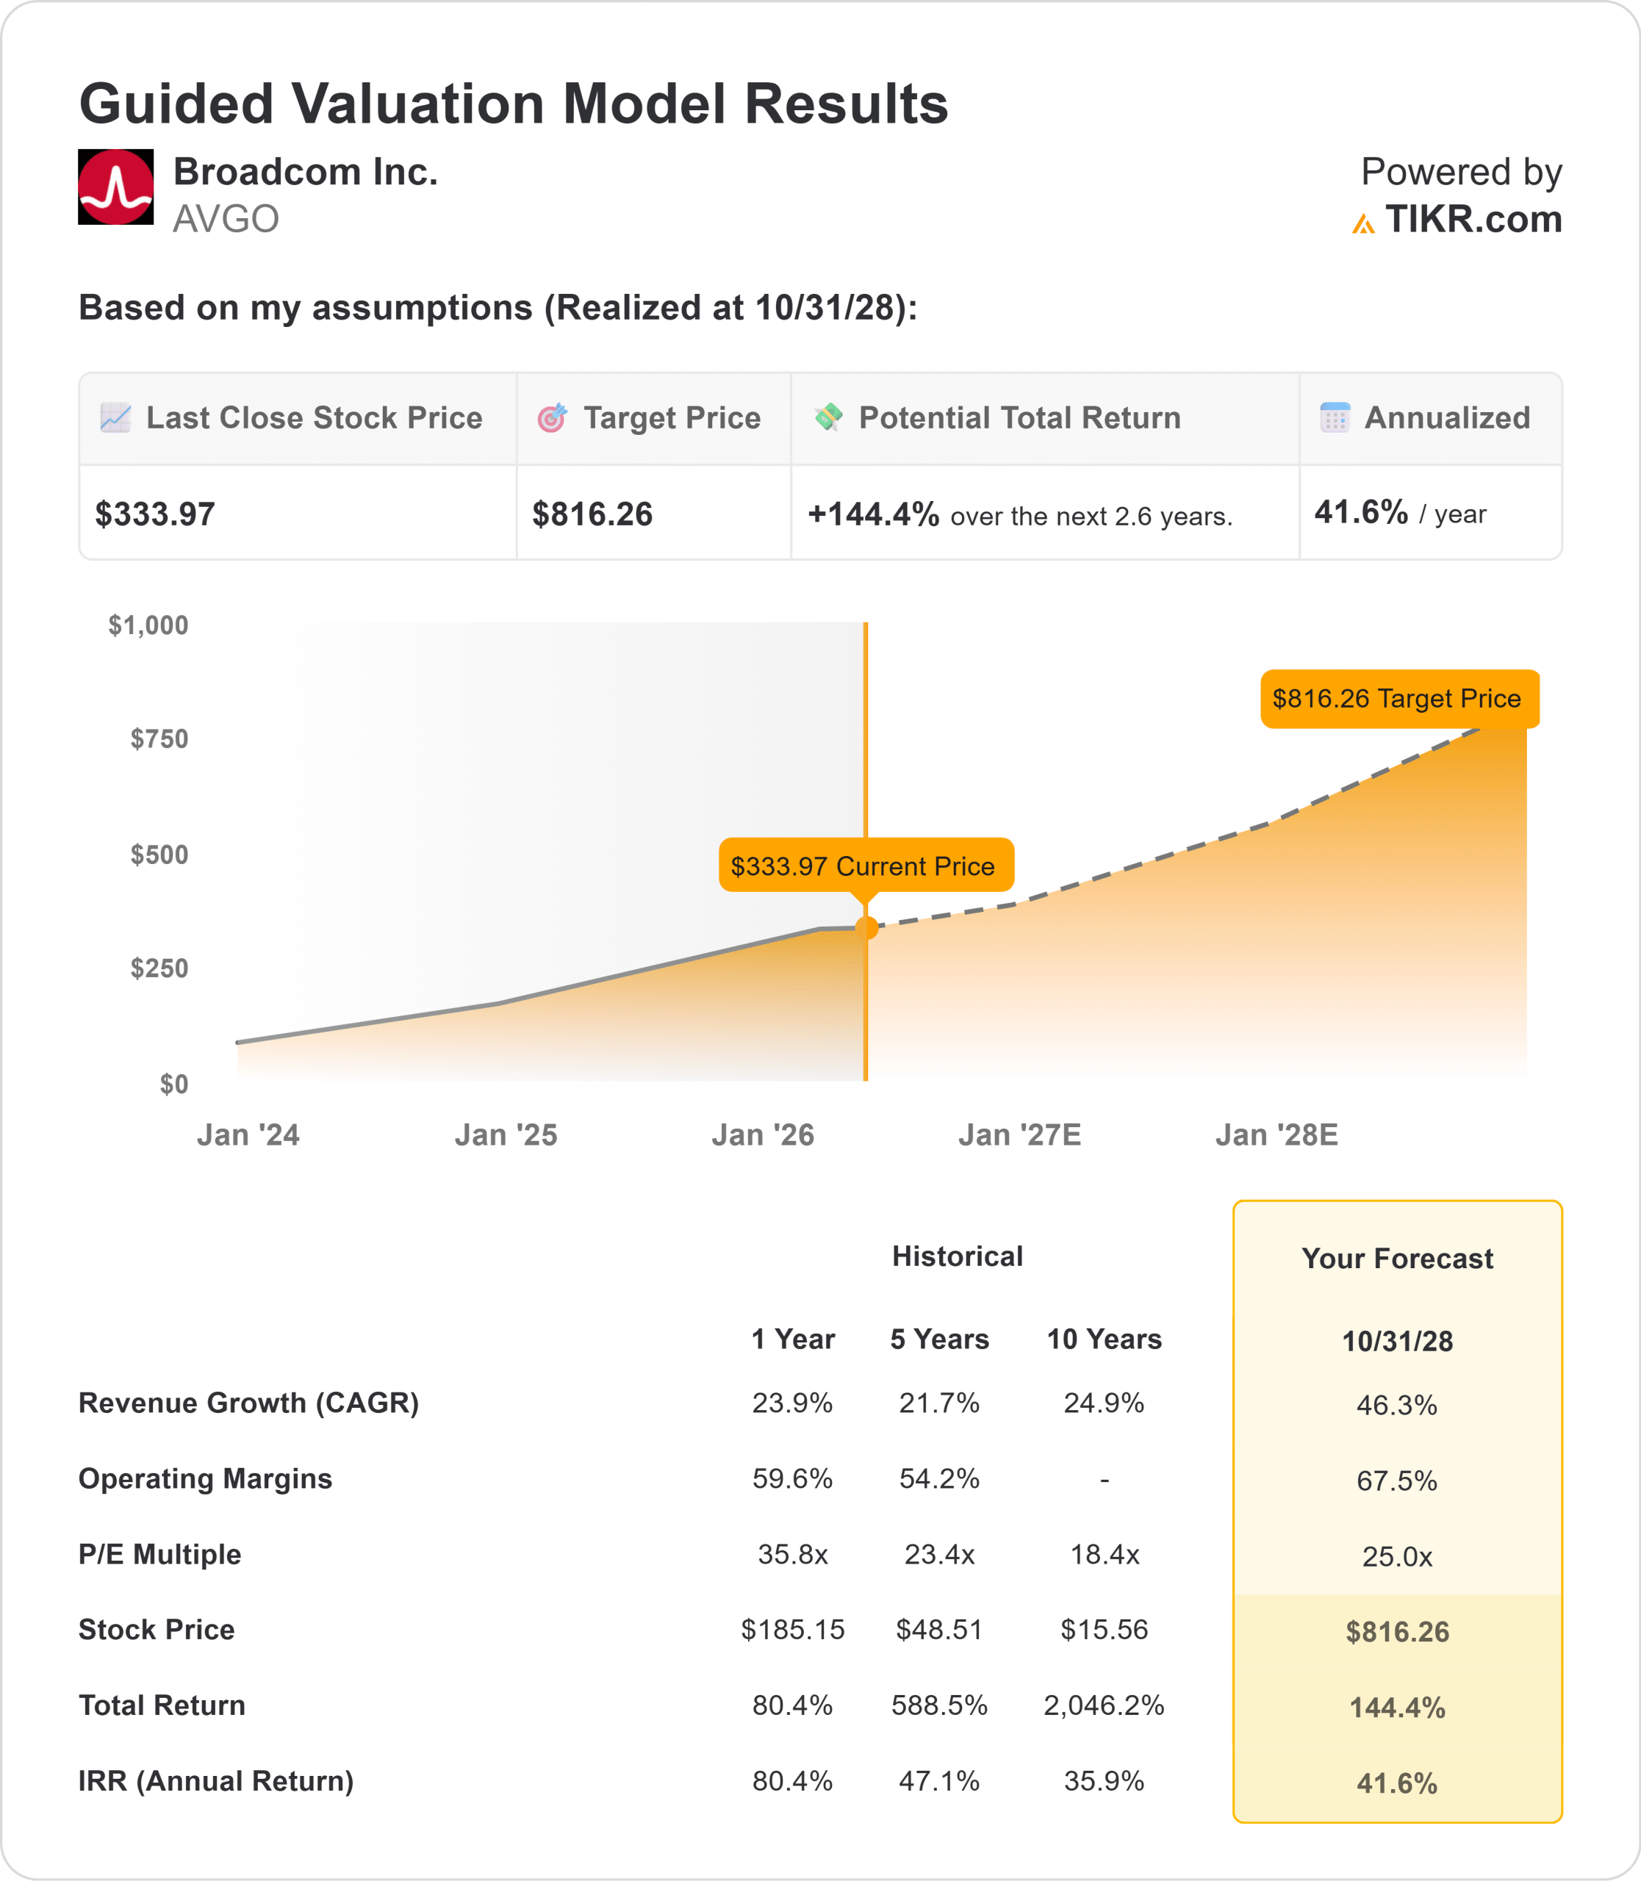Open the TIKR.com link

pyautogui.click(x=1473, y=220)
